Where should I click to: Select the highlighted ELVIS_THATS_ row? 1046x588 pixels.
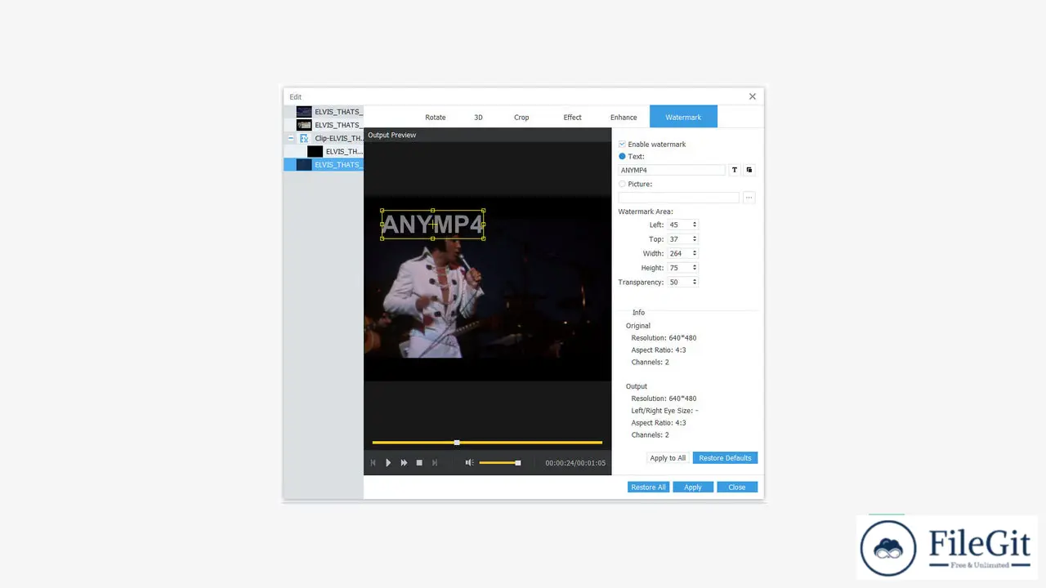point(324,164)
